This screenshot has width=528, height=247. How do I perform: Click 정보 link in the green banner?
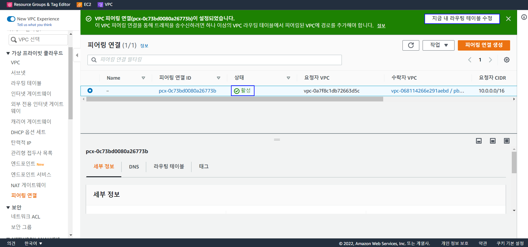381,26
